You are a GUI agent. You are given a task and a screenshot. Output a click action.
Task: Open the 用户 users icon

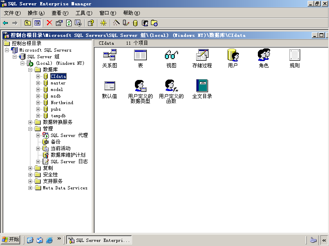233,59
